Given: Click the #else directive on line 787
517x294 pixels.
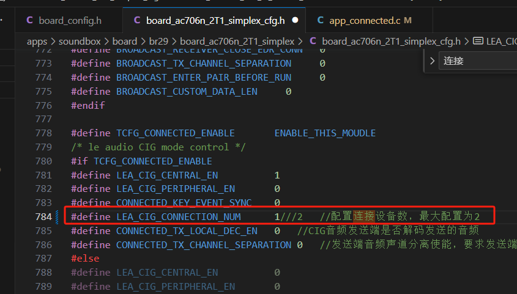Looking at the screenshot, I should pos(85,259).
